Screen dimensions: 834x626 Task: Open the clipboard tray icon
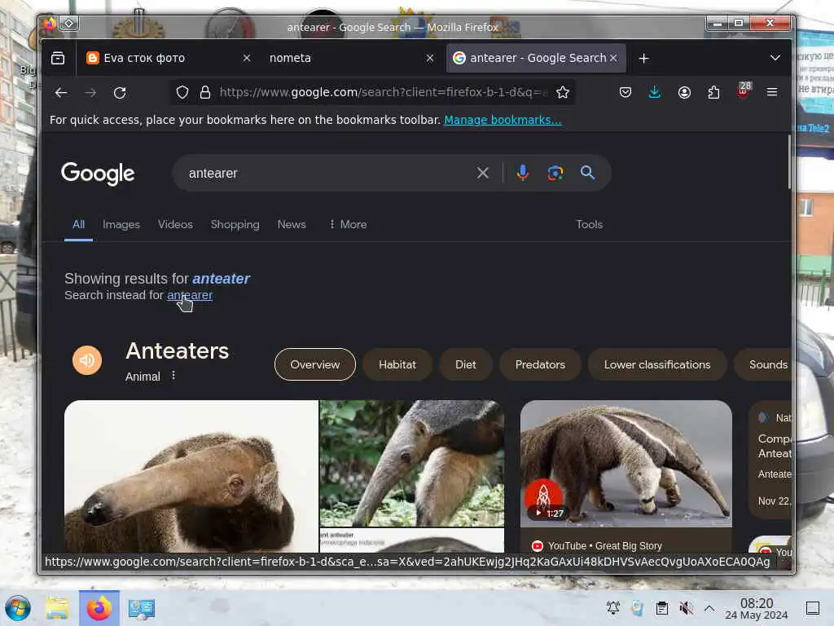(661, 608)
